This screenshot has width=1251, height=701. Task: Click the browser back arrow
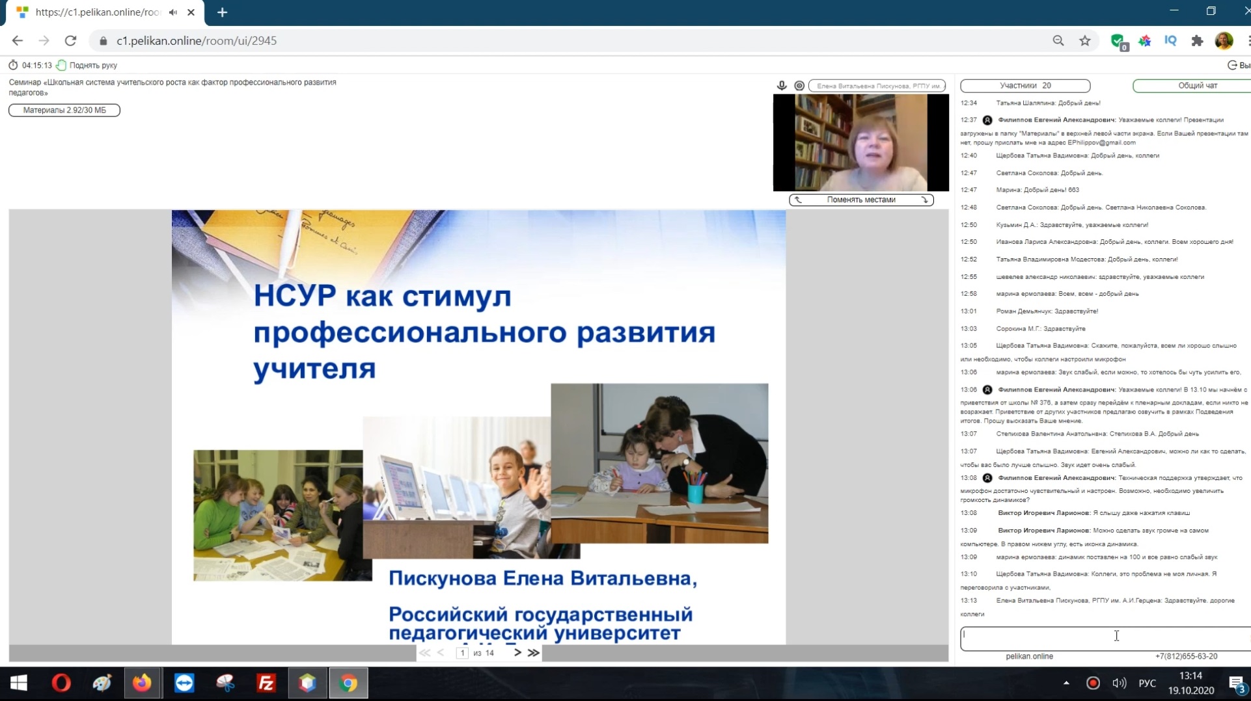point(18,40)
